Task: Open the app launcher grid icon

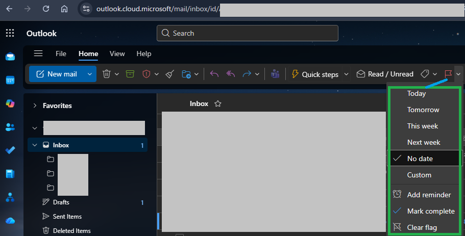Action: click(10, 33)
